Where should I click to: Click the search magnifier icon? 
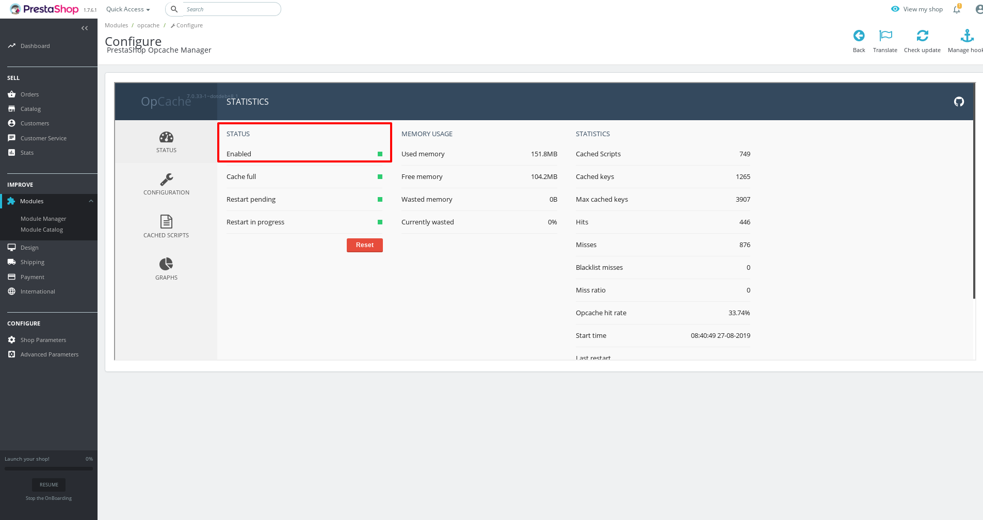click(174, 9)
